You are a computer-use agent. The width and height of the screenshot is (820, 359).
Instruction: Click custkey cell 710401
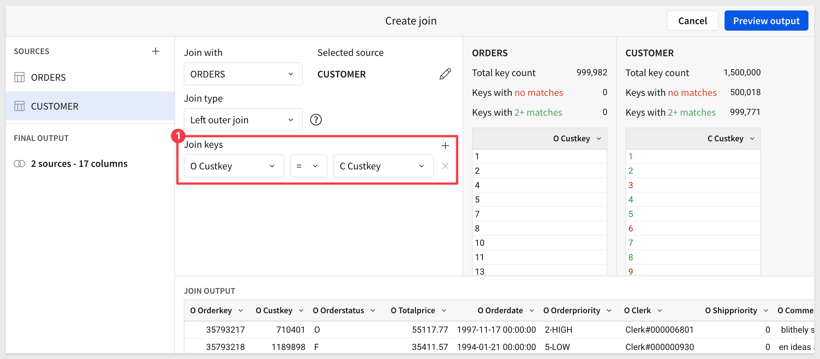(290, 330)
